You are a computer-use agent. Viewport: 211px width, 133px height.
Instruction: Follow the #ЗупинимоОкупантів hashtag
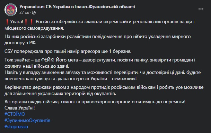[x=27, y=120]
